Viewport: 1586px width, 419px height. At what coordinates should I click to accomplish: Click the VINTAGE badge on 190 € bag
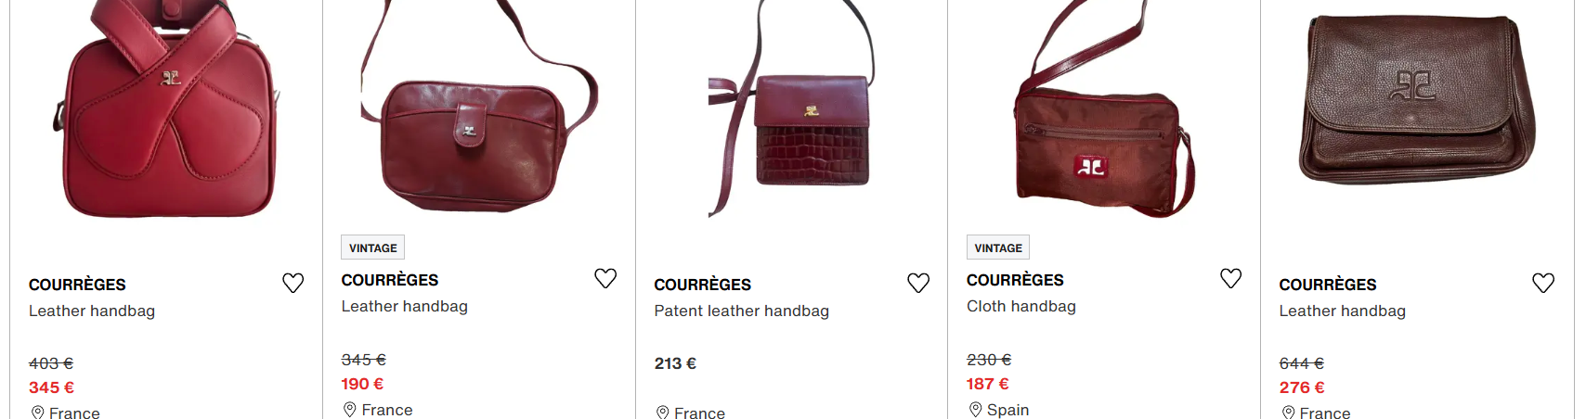click(372, 248)
